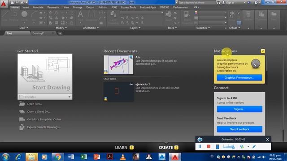Click the Notifications count badge

point(263,51)
